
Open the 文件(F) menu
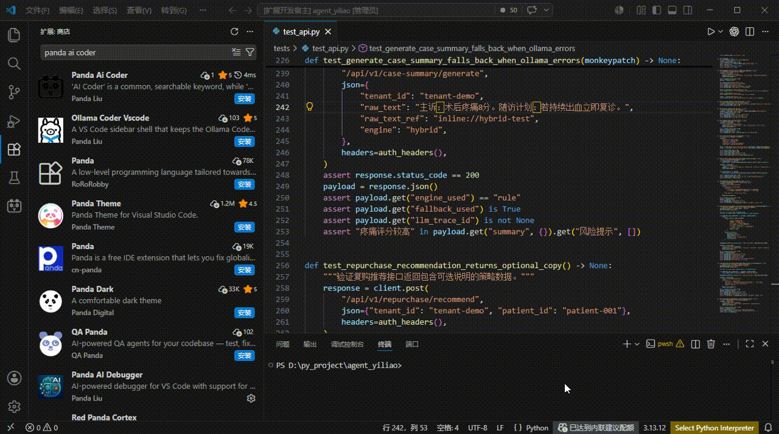(38, 10)
